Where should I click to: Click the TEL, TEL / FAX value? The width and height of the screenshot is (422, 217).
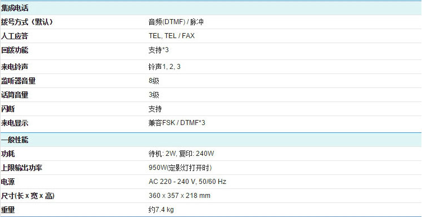coord(172,36)
